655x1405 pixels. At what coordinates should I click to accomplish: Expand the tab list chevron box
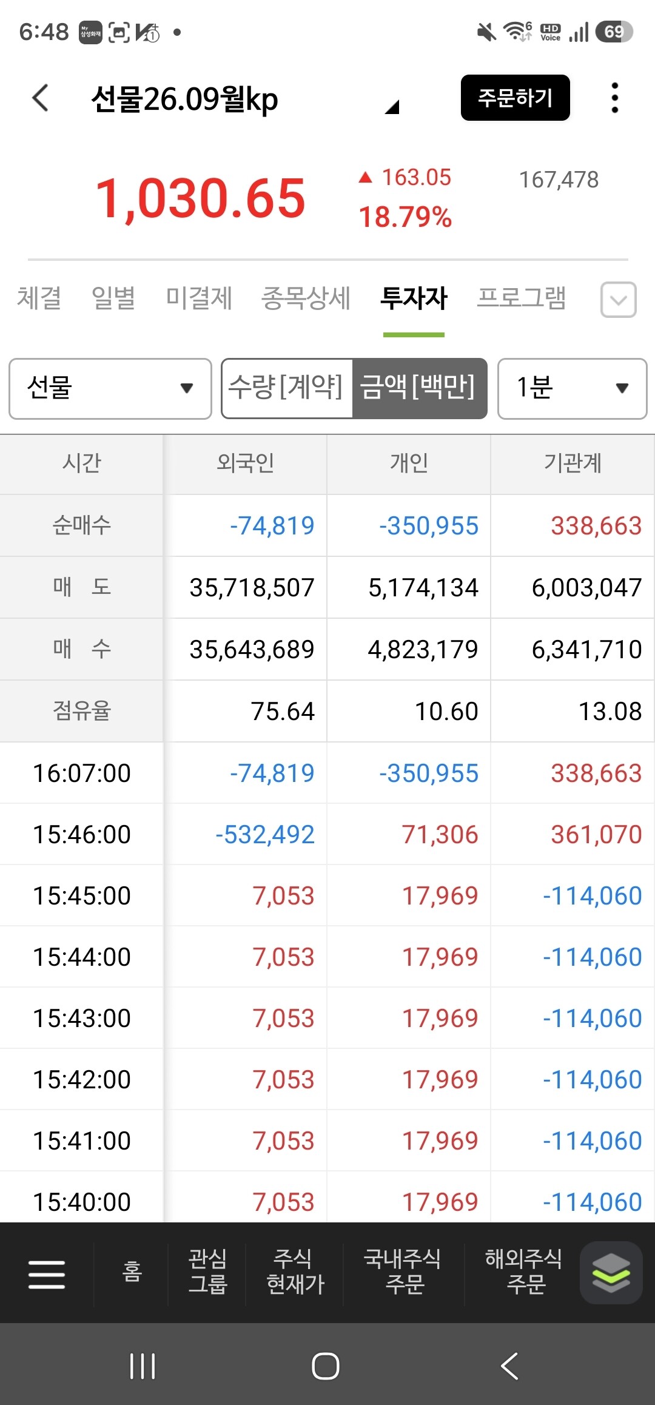[x=618, y=300]
